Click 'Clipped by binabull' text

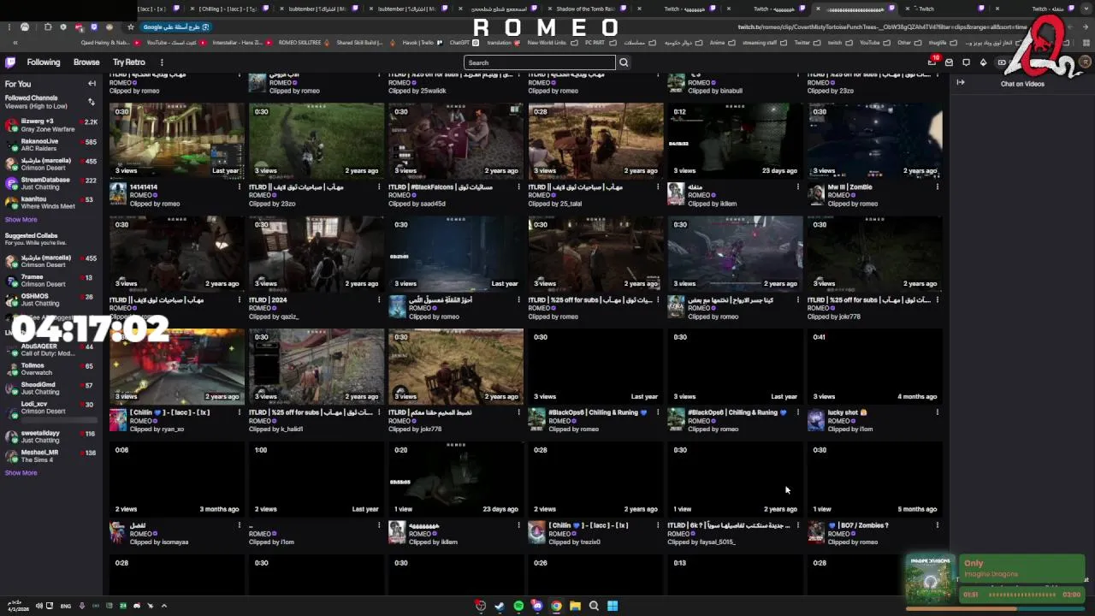(715, 91)
